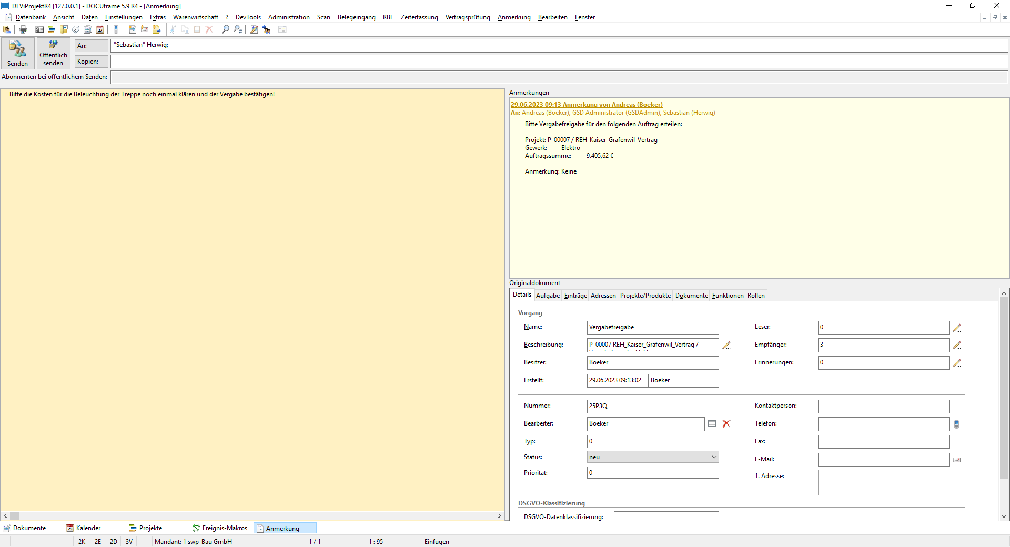The image size is (1010, 547).
Task: Click the Name field containing Vergabefreigabe
Action: (653, 328)
